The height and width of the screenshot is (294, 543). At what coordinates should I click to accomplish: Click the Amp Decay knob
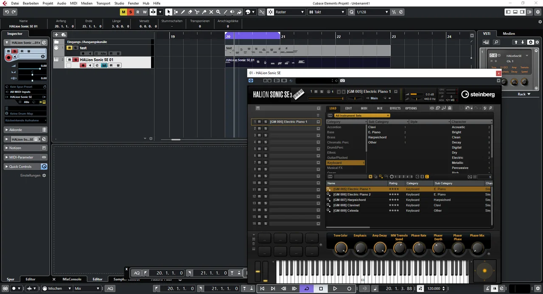[380, 248]
